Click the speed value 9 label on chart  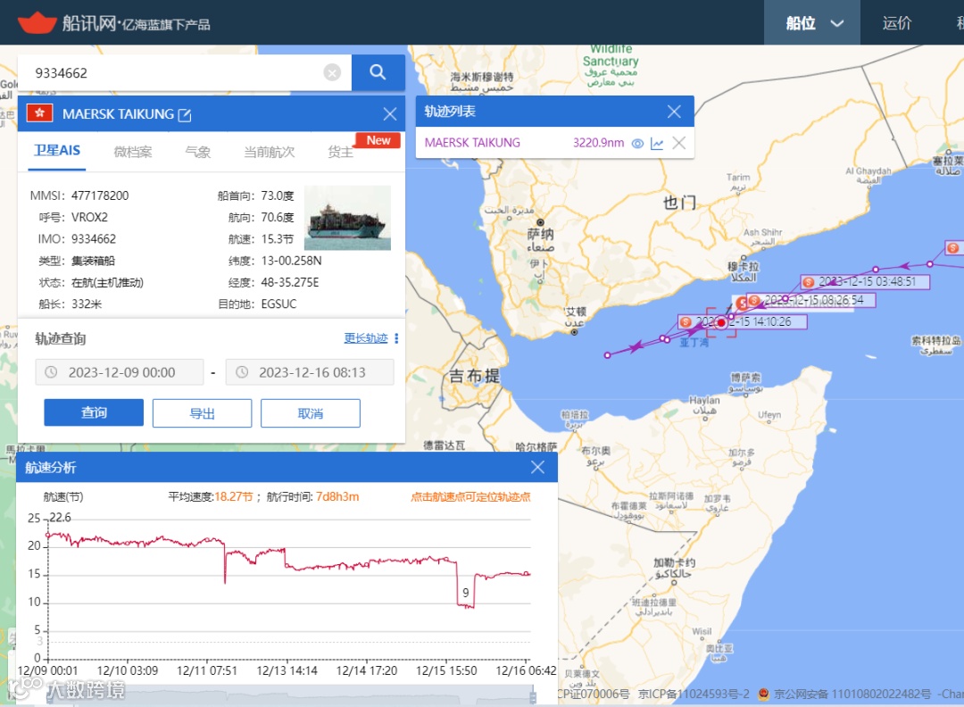click(465, 593)
